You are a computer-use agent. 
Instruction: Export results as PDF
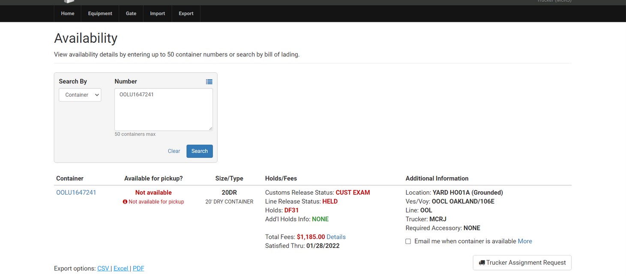click(x=138, y=268)
